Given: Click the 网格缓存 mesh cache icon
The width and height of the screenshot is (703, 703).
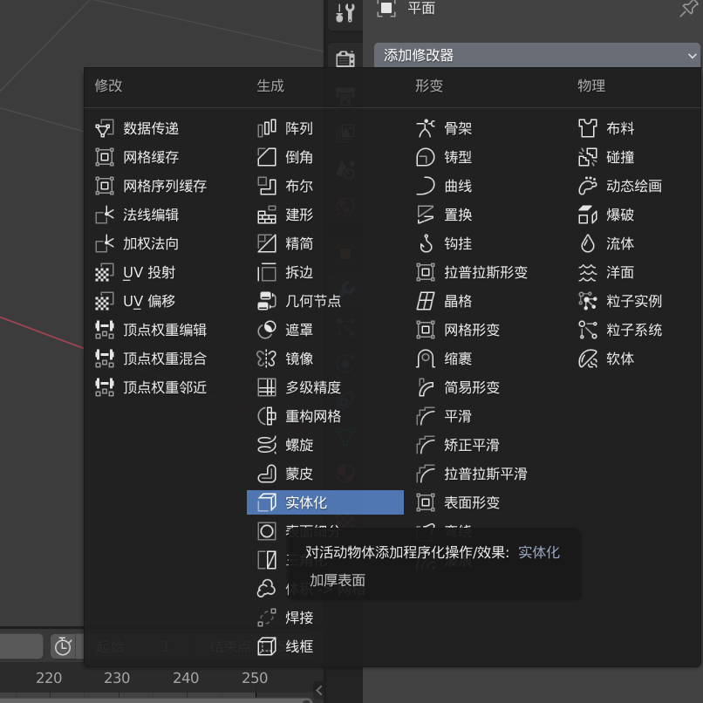Looking at the screenshot, I should click(105, 157).
